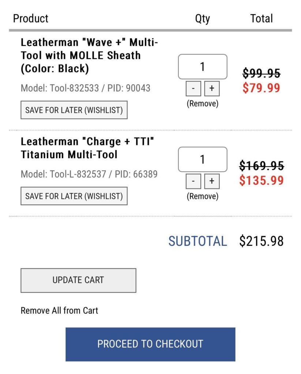Click the quantity field for the Wave +
Screen dimensions: 301x374
point(202,66)
